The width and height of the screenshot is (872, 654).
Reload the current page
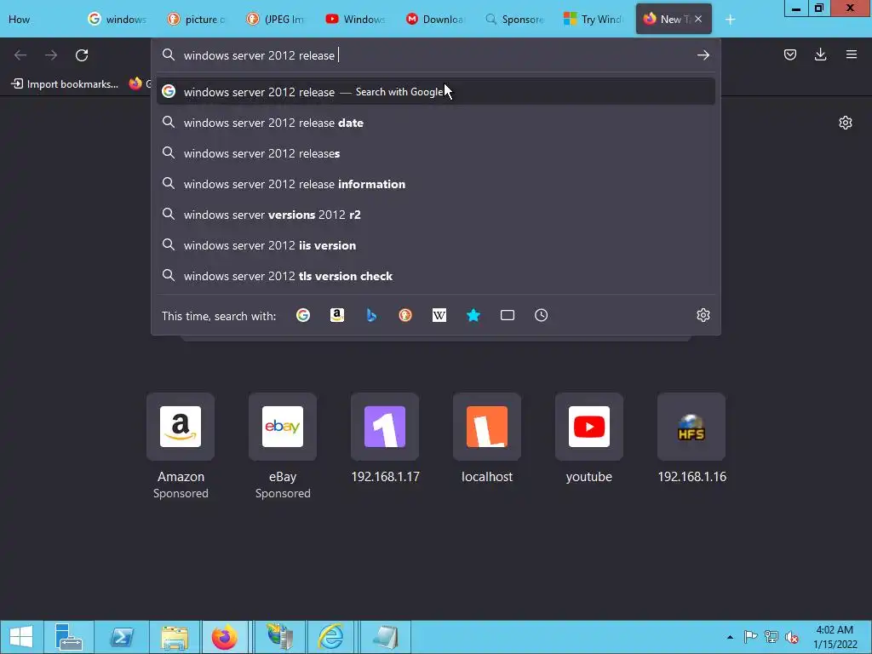[82, 55]
